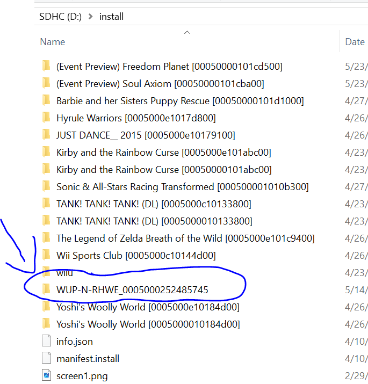The height and width of the screenshot is (384, 368).
Task: Click folder icon of Yoshi's [0005000e10184d00]
Action: tap(46, 307)
